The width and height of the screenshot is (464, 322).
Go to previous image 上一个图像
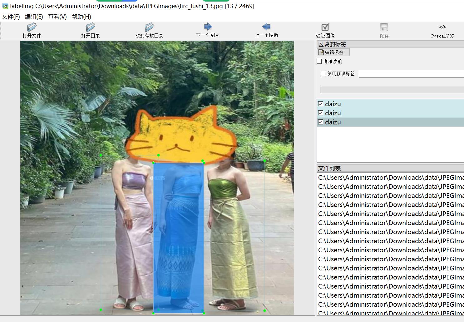click(x=266, y=30)
